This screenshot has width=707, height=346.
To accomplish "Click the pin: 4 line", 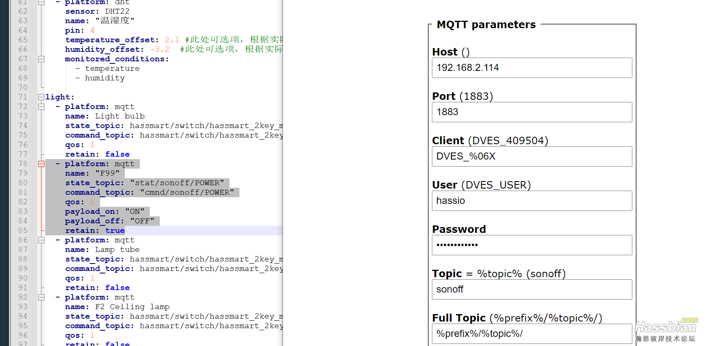I will (x=80, y=30).
